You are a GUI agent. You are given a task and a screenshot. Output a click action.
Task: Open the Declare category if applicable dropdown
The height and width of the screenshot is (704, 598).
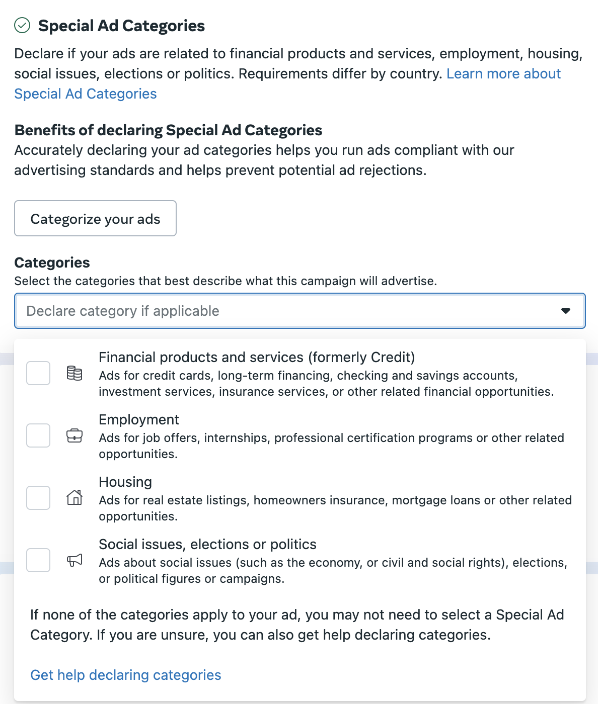(300, 311)
